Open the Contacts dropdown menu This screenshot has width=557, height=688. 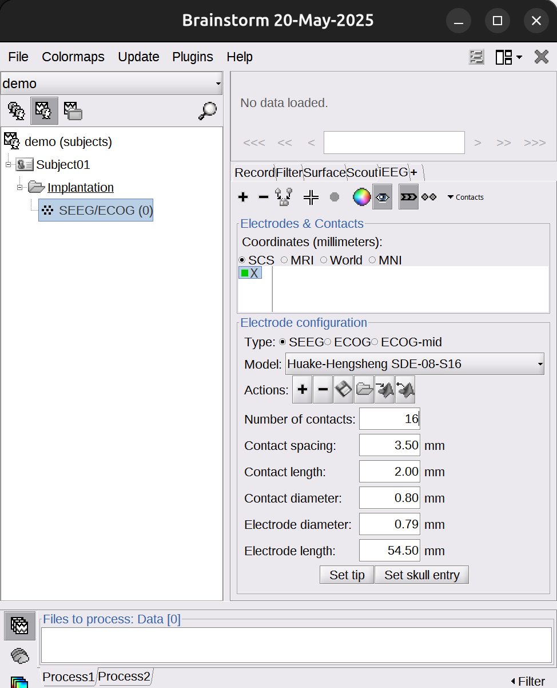[x=466, y=197]
